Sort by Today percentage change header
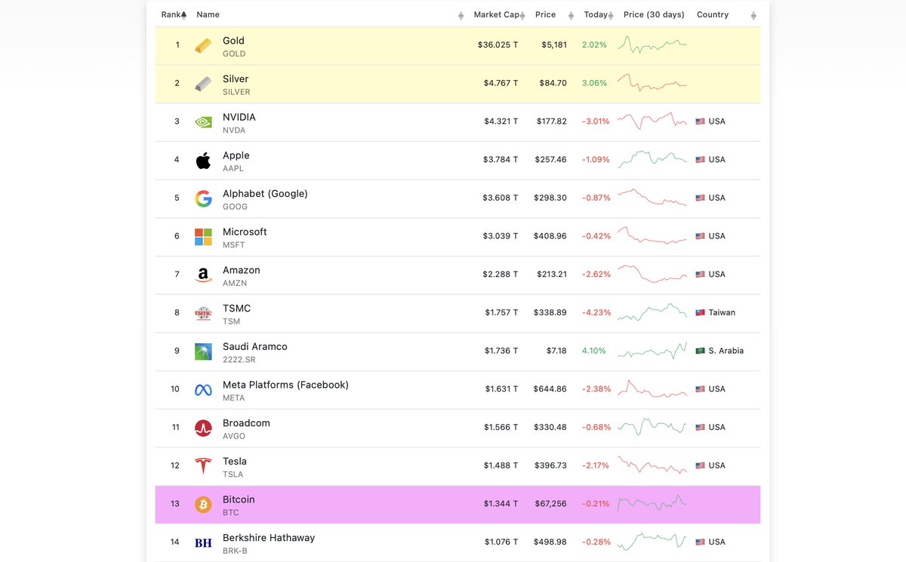906x562 pixels. pos(596,14)
